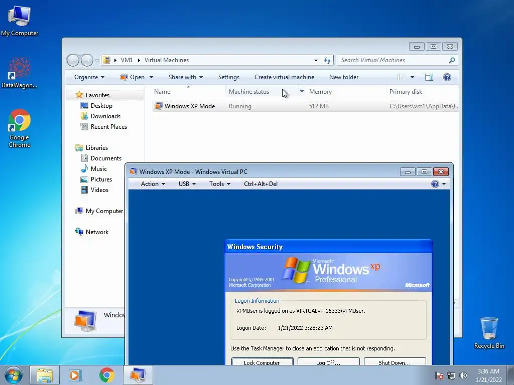Send Ctrl+Alt+Del to the virtual machine
514x385 pixels.
coord(261,184)
